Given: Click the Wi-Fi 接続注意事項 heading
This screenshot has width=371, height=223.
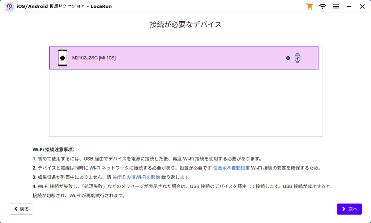Looking at the screenshot, I should pyautogui.click(x=53, y=150).
